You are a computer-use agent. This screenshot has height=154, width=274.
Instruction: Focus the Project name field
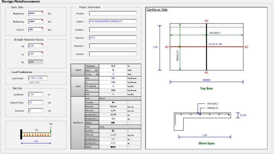pyautogui.click(x=113, y=13)
